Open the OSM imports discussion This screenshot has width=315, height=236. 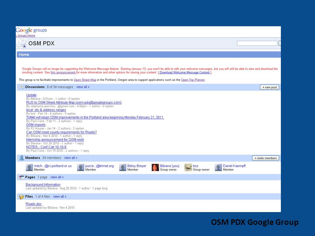tap(36, 125)
